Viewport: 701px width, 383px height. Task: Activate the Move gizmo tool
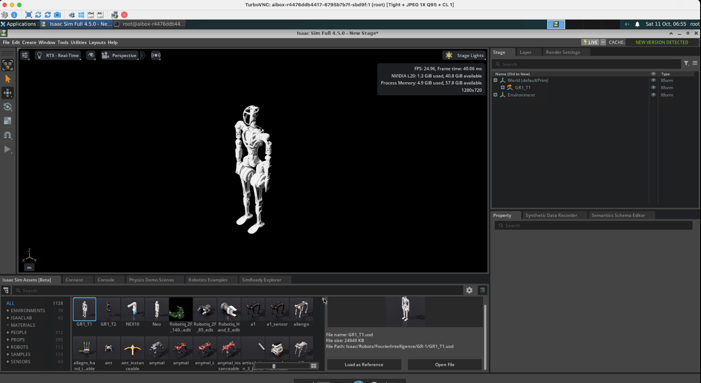[8, 93]
